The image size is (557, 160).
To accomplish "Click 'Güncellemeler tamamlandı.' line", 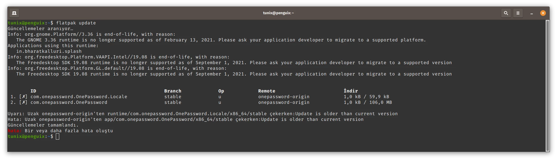I will 43,125.
